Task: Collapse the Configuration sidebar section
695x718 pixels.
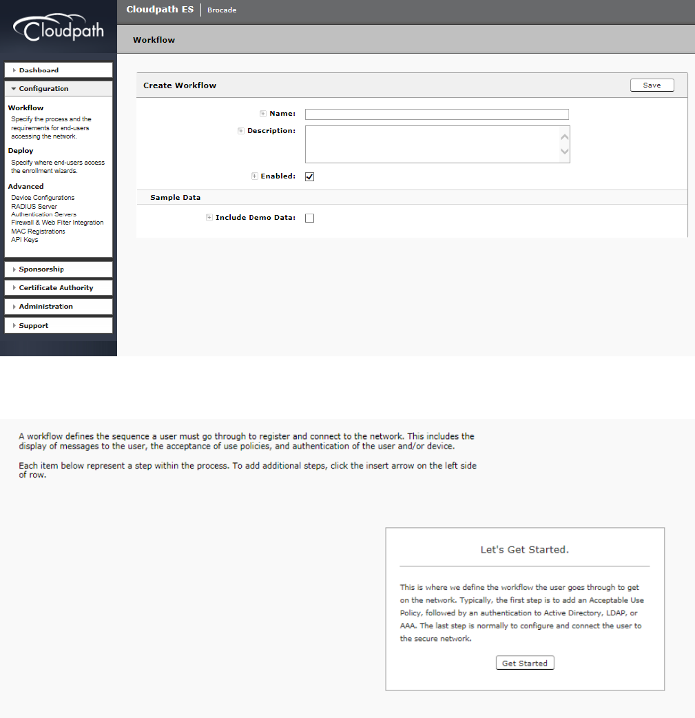Action: pyautogui.click(x=59, y=88)
